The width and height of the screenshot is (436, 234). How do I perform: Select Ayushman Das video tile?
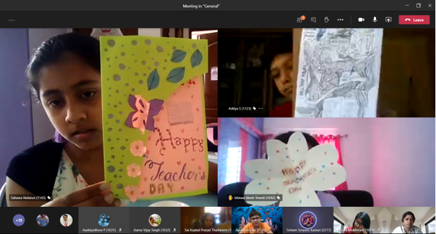click(257, 220)
